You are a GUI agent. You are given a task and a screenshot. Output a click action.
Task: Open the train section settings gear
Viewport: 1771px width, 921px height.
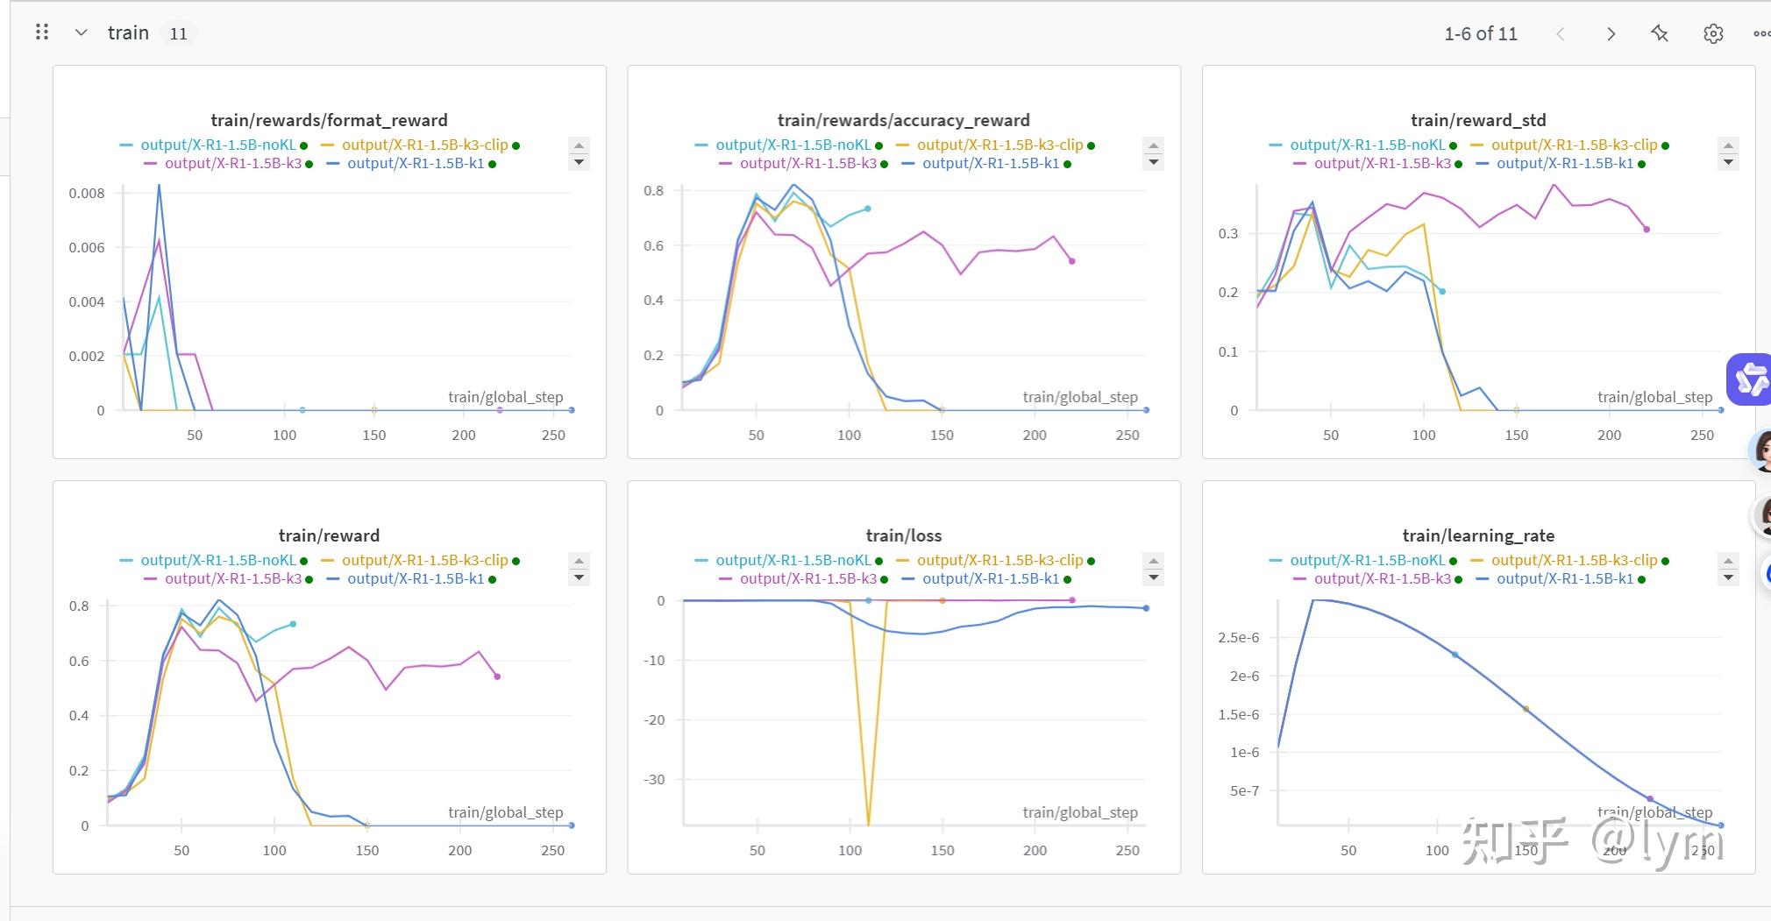click(1713, 34)
